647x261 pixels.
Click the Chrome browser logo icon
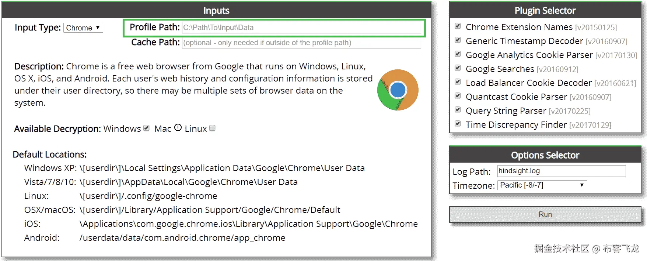click(x=398, y=90)
